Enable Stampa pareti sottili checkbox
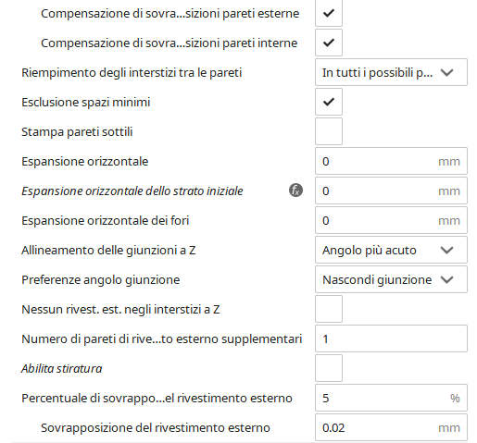The height and width of the screenshot is (443, 477). coord(329,131)
